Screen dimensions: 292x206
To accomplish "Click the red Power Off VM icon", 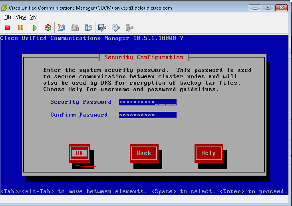I will coord(8,28).
